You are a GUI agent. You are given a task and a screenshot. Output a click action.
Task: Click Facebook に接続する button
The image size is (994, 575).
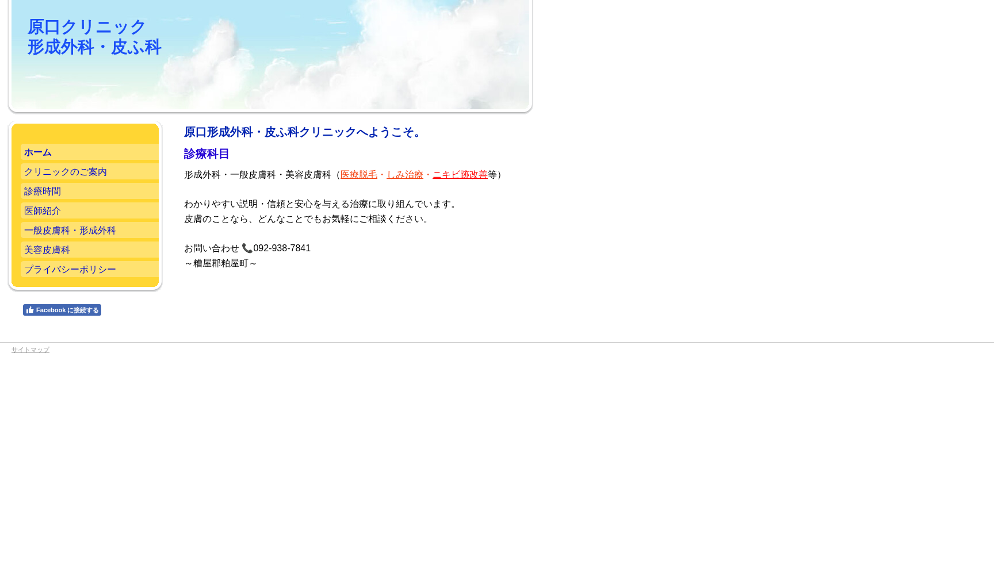[x=62, y=310]
